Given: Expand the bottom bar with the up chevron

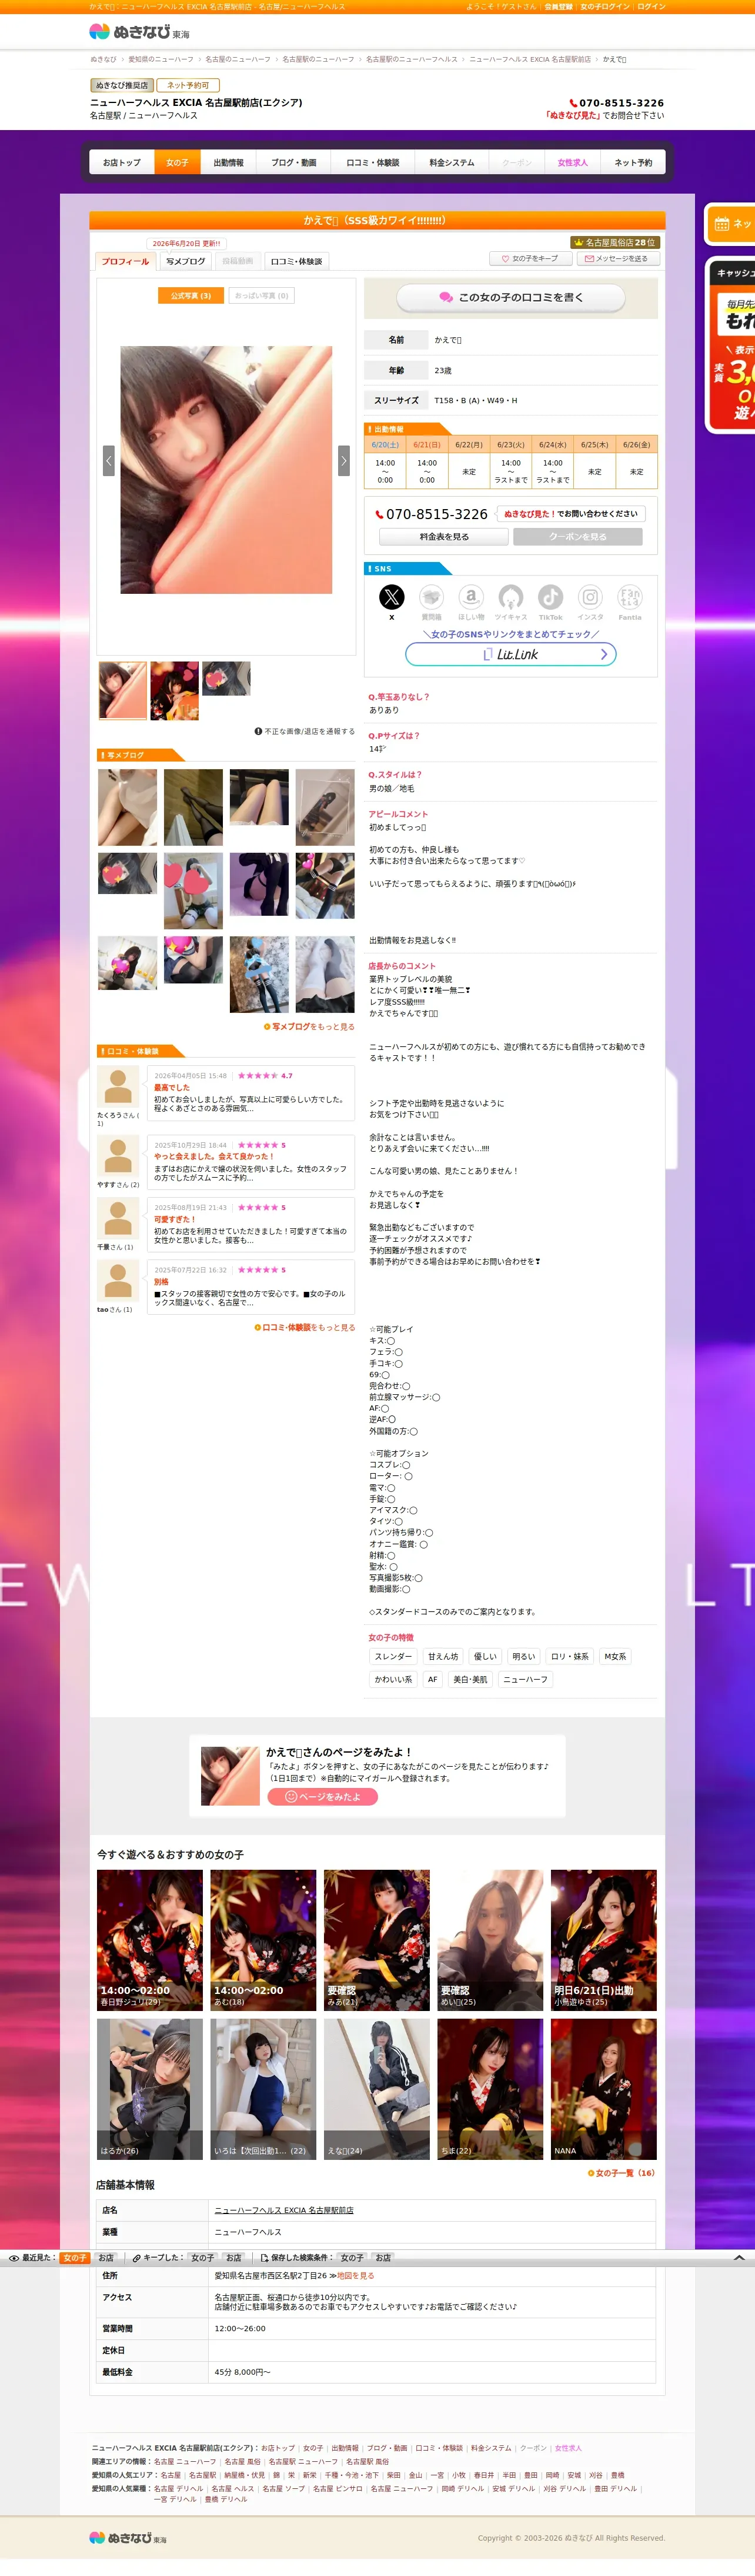Looking at the screenshot, I should coord(739,2257).
